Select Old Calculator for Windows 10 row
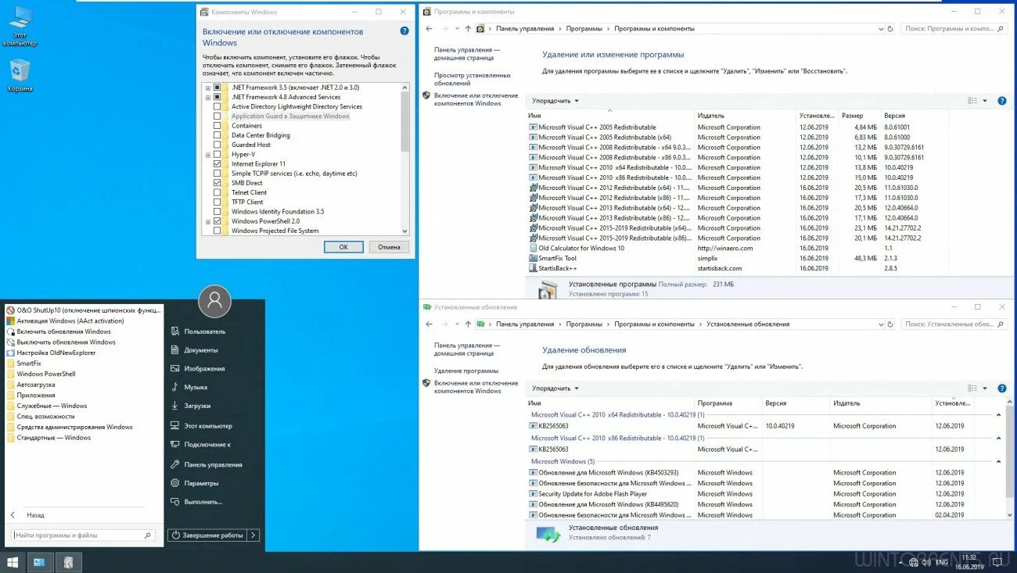This screenshot has height=573, width=1017. pyautogui.click(x=580, y=248)
